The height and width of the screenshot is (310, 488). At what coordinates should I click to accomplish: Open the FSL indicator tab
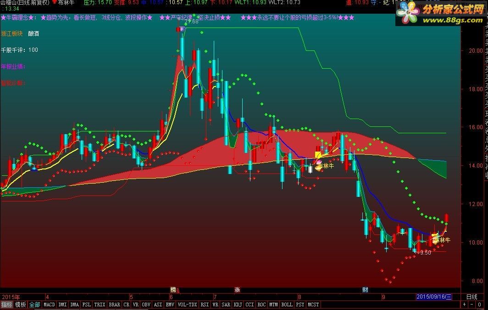(x=87, y=305)
